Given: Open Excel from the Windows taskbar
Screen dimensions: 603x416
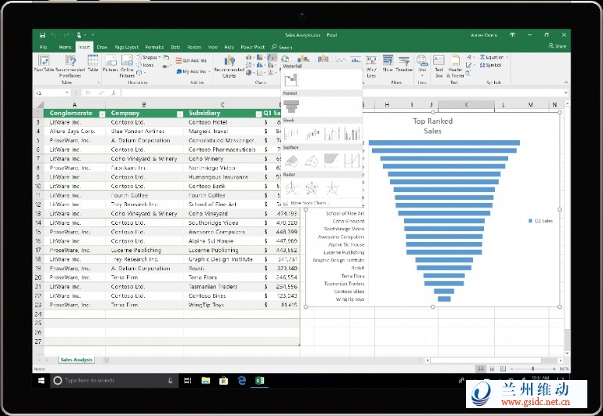Looking at the screenshot, I should point(260,381).
